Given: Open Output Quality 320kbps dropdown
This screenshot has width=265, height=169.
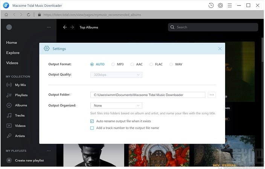Looking at the screenshot, I should coord(116,75).
